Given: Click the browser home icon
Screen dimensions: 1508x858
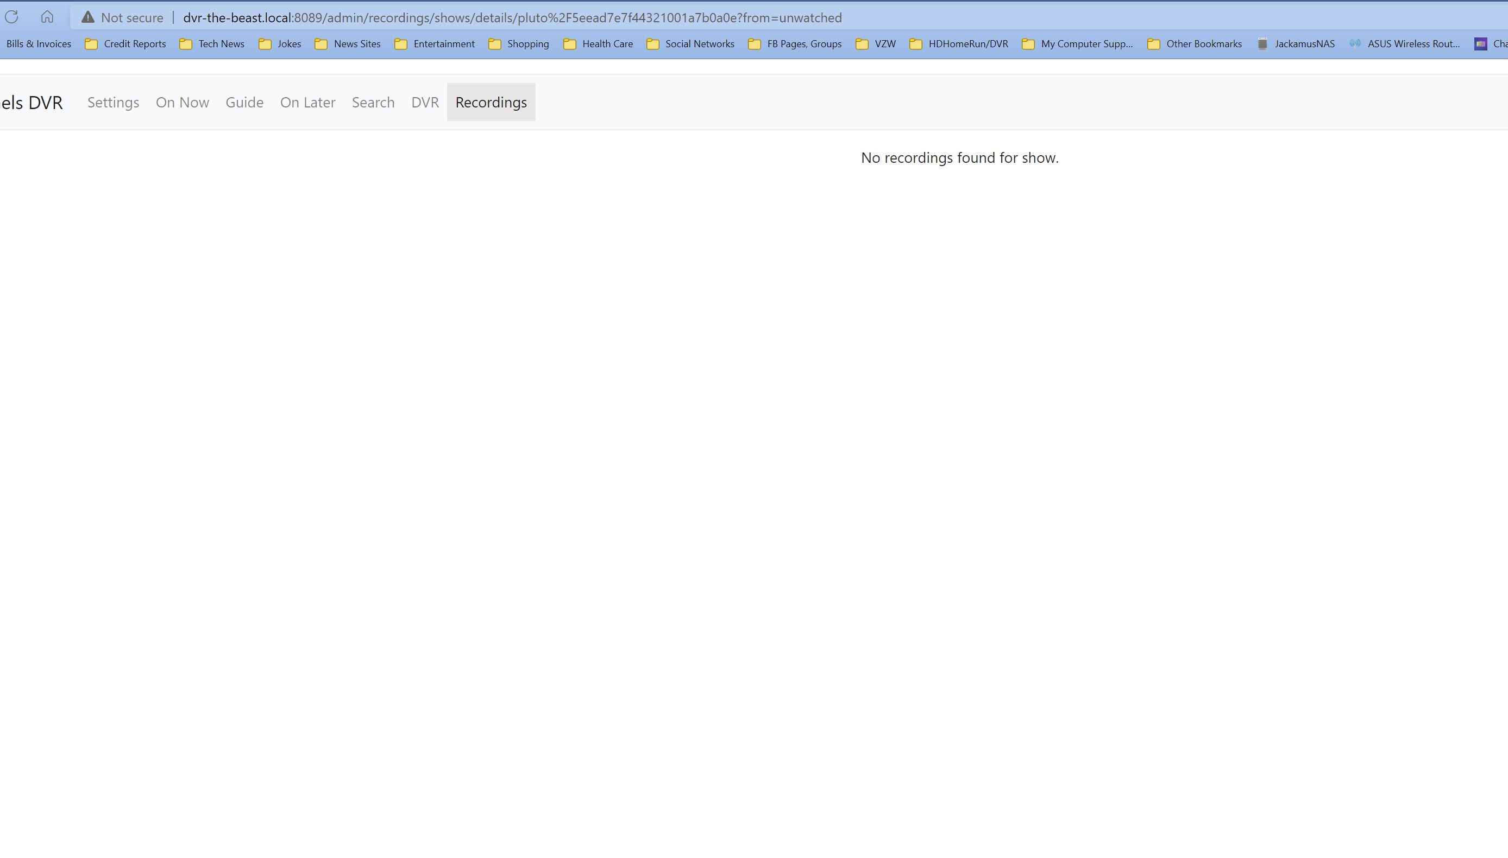Looking at the screenshot, I should 47,17.
